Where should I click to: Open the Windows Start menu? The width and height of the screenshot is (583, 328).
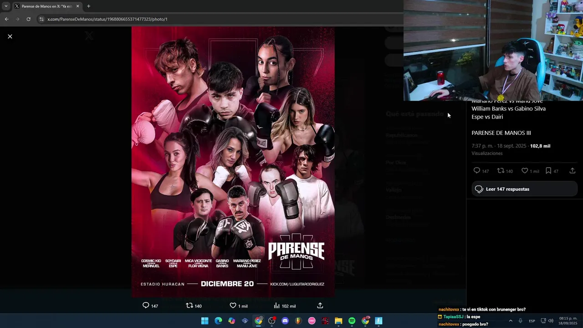(205, 321)
